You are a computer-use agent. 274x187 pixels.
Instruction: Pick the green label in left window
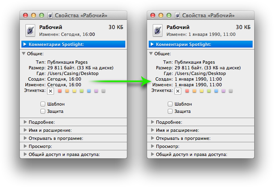[82, 91]
